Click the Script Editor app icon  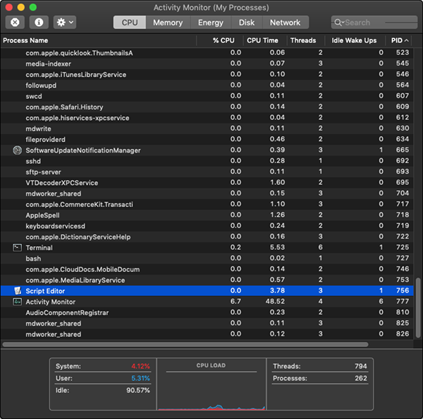(18, 290)
